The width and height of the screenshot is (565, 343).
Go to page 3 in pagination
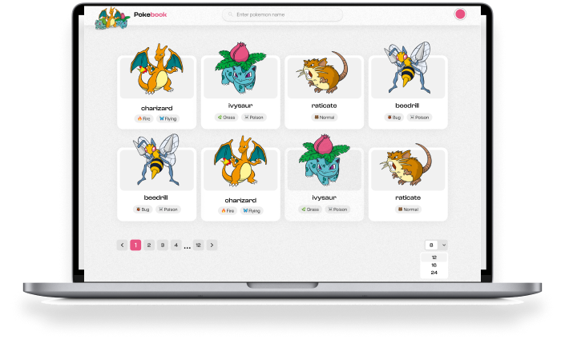point(163,245)
